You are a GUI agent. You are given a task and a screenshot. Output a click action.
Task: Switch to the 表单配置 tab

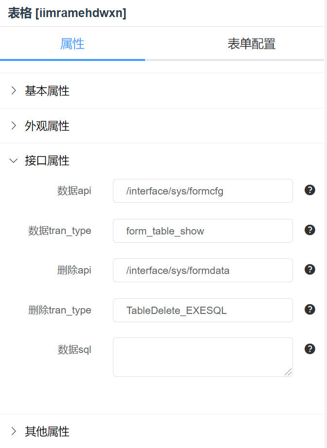[x=252, y=44]
